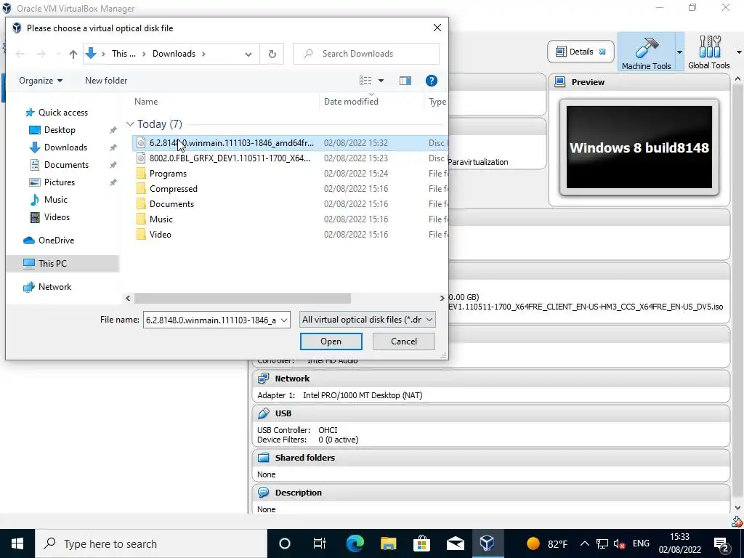Screen dimensions: 744x558
Task: Go forward in the file dialog
Action: tap(41, 54)
